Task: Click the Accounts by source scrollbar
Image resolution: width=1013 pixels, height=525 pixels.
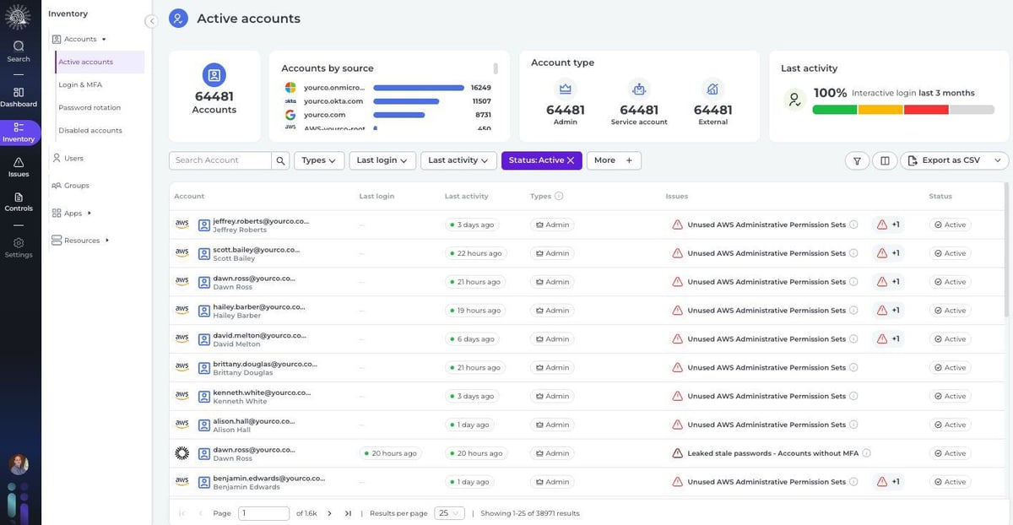Action: tap(496, 68)
